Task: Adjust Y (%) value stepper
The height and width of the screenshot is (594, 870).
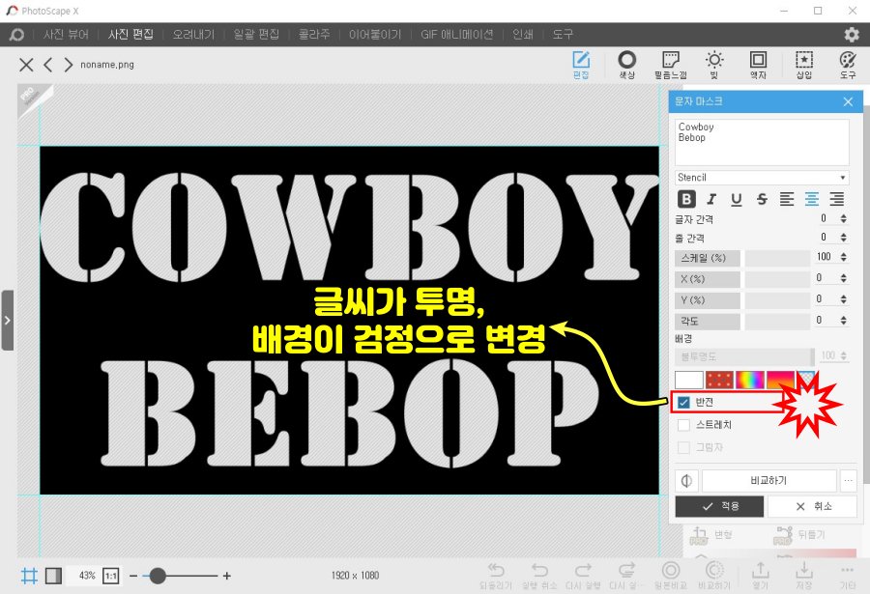Action: (x=843, y=299)
